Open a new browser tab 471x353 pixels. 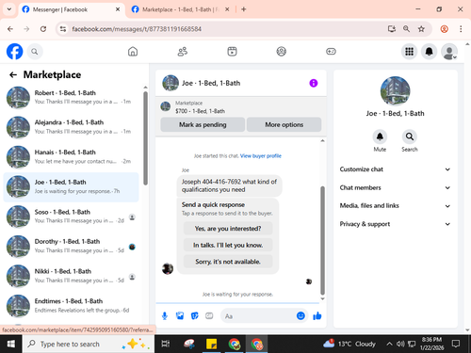244,9
